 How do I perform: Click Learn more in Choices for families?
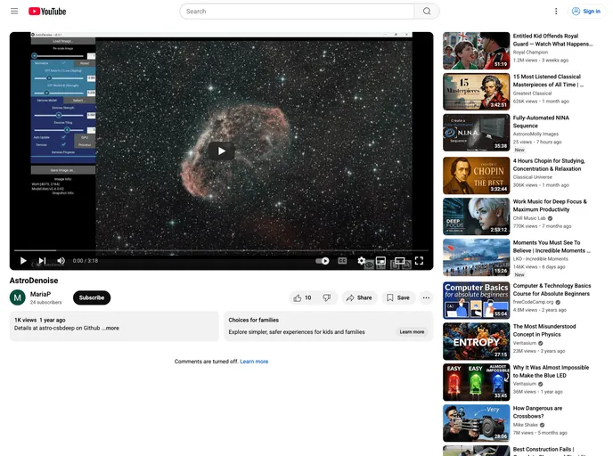pyautogui.click(x=412, y=331)
